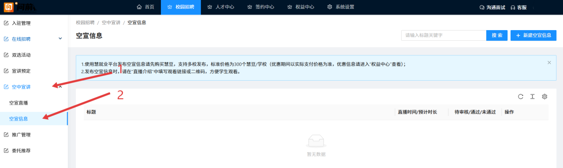This screenshot has height=168, width=563.
Task: Open 客服 customer service
Action: point(519,7)
